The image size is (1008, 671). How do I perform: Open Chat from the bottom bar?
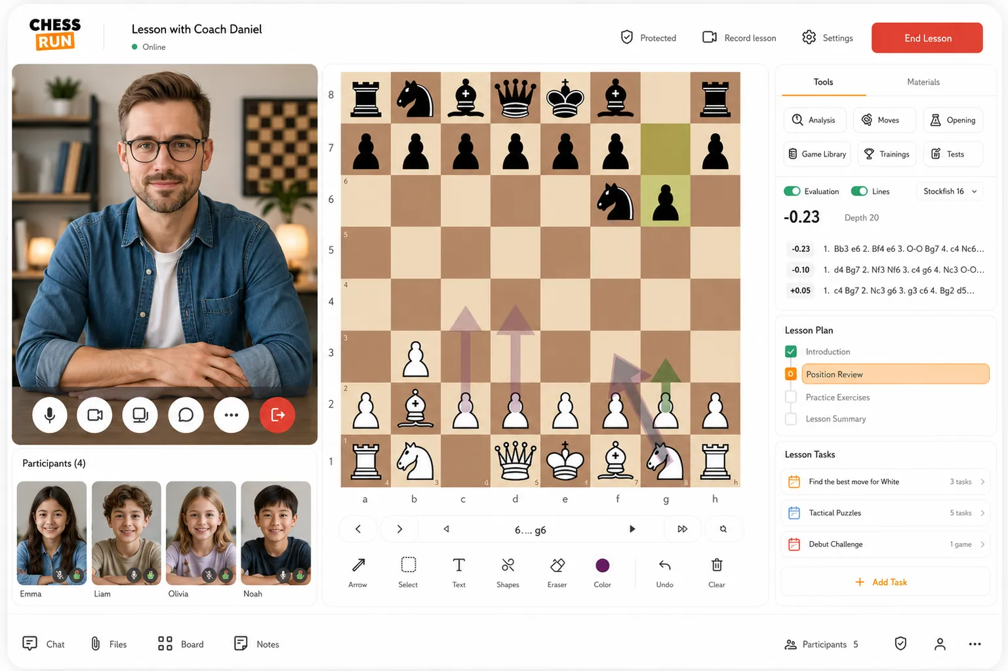[43, 644]
